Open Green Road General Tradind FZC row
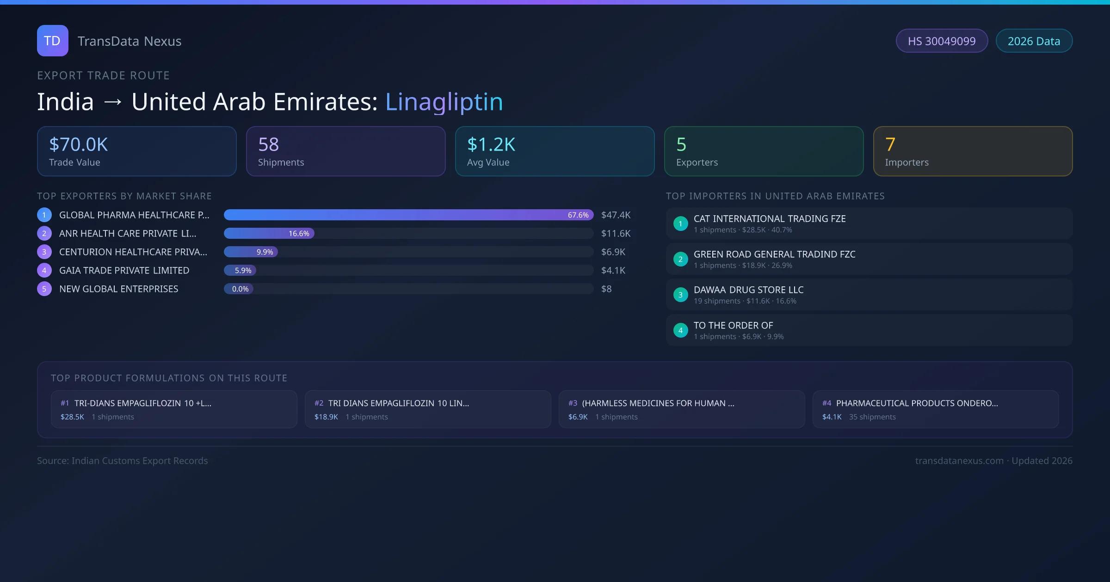Viewport: 1110px width, 582px height. tap(869, 259)
